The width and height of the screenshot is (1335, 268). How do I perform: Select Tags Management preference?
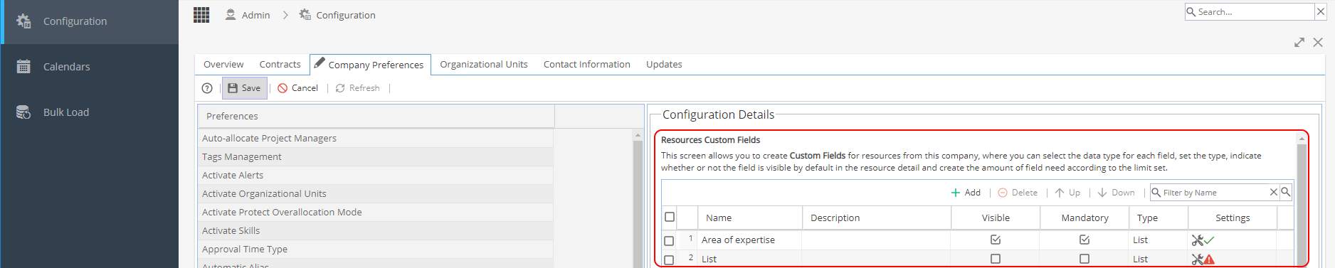tap(376, 157)
